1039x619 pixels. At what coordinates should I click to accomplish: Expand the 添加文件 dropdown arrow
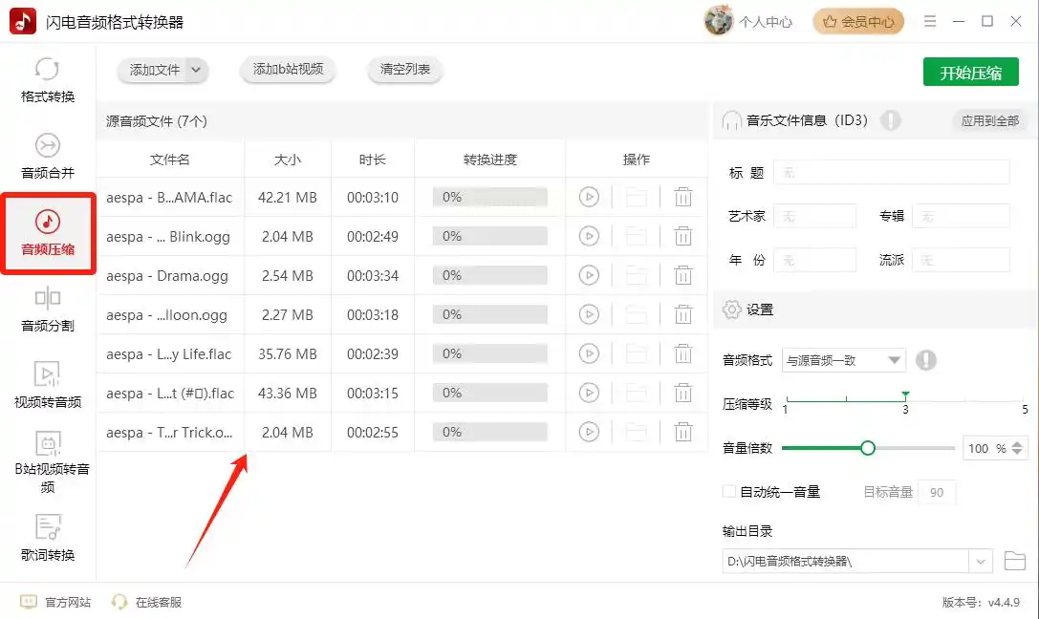196,69
